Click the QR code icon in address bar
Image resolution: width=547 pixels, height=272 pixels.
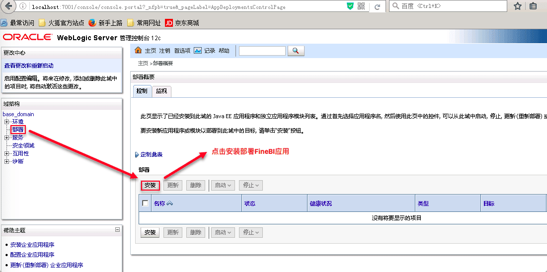pyautogui.click(x=361, y=6)
